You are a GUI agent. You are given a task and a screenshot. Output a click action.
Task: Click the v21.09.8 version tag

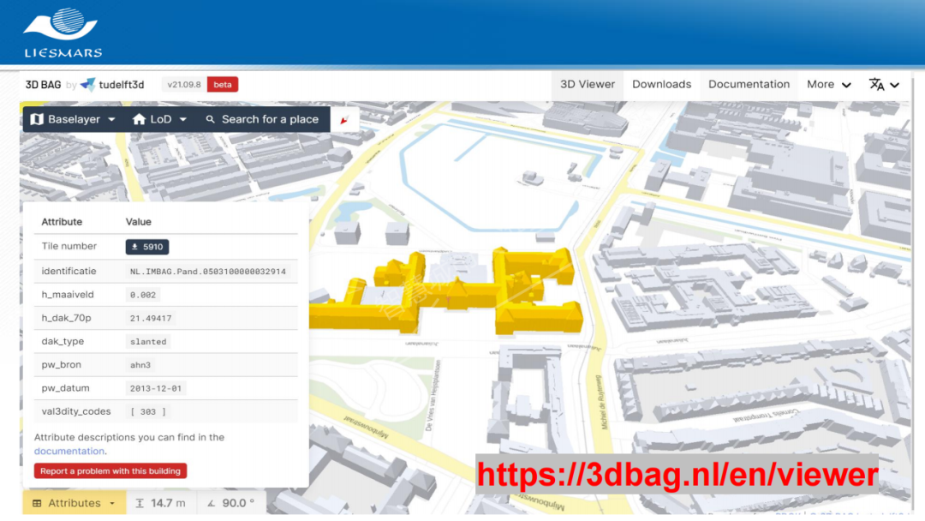(184, 84)
